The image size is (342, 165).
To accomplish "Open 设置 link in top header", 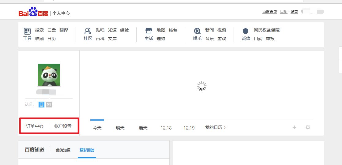I will 294,12.
